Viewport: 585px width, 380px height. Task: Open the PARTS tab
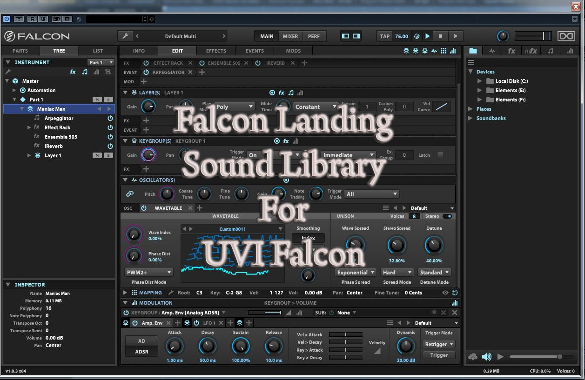(20, 51)
